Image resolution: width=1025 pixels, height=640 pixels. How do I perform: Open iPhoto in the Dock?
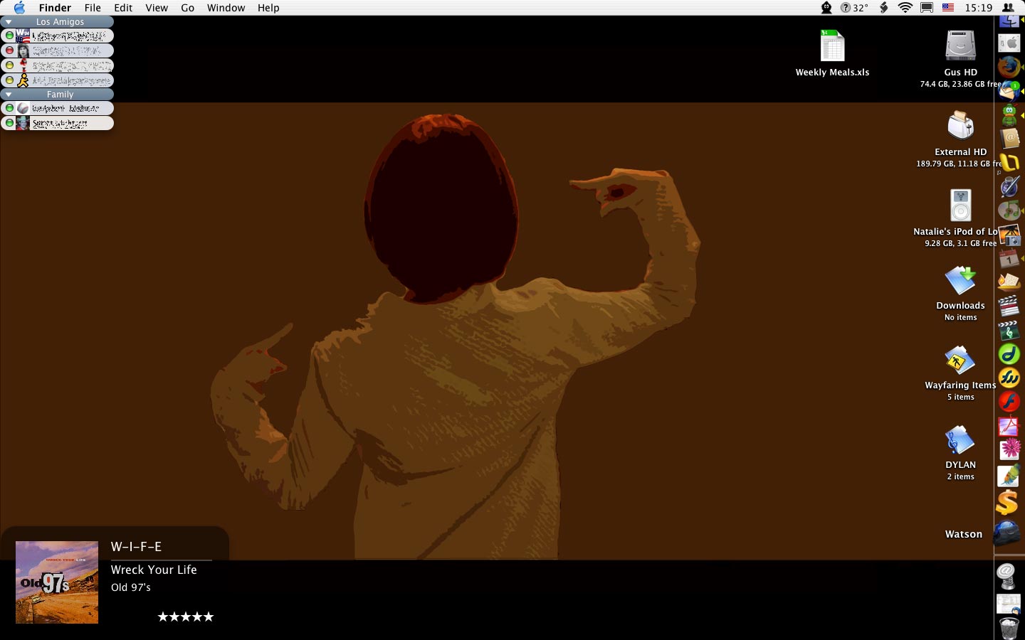coord(1009,235)
